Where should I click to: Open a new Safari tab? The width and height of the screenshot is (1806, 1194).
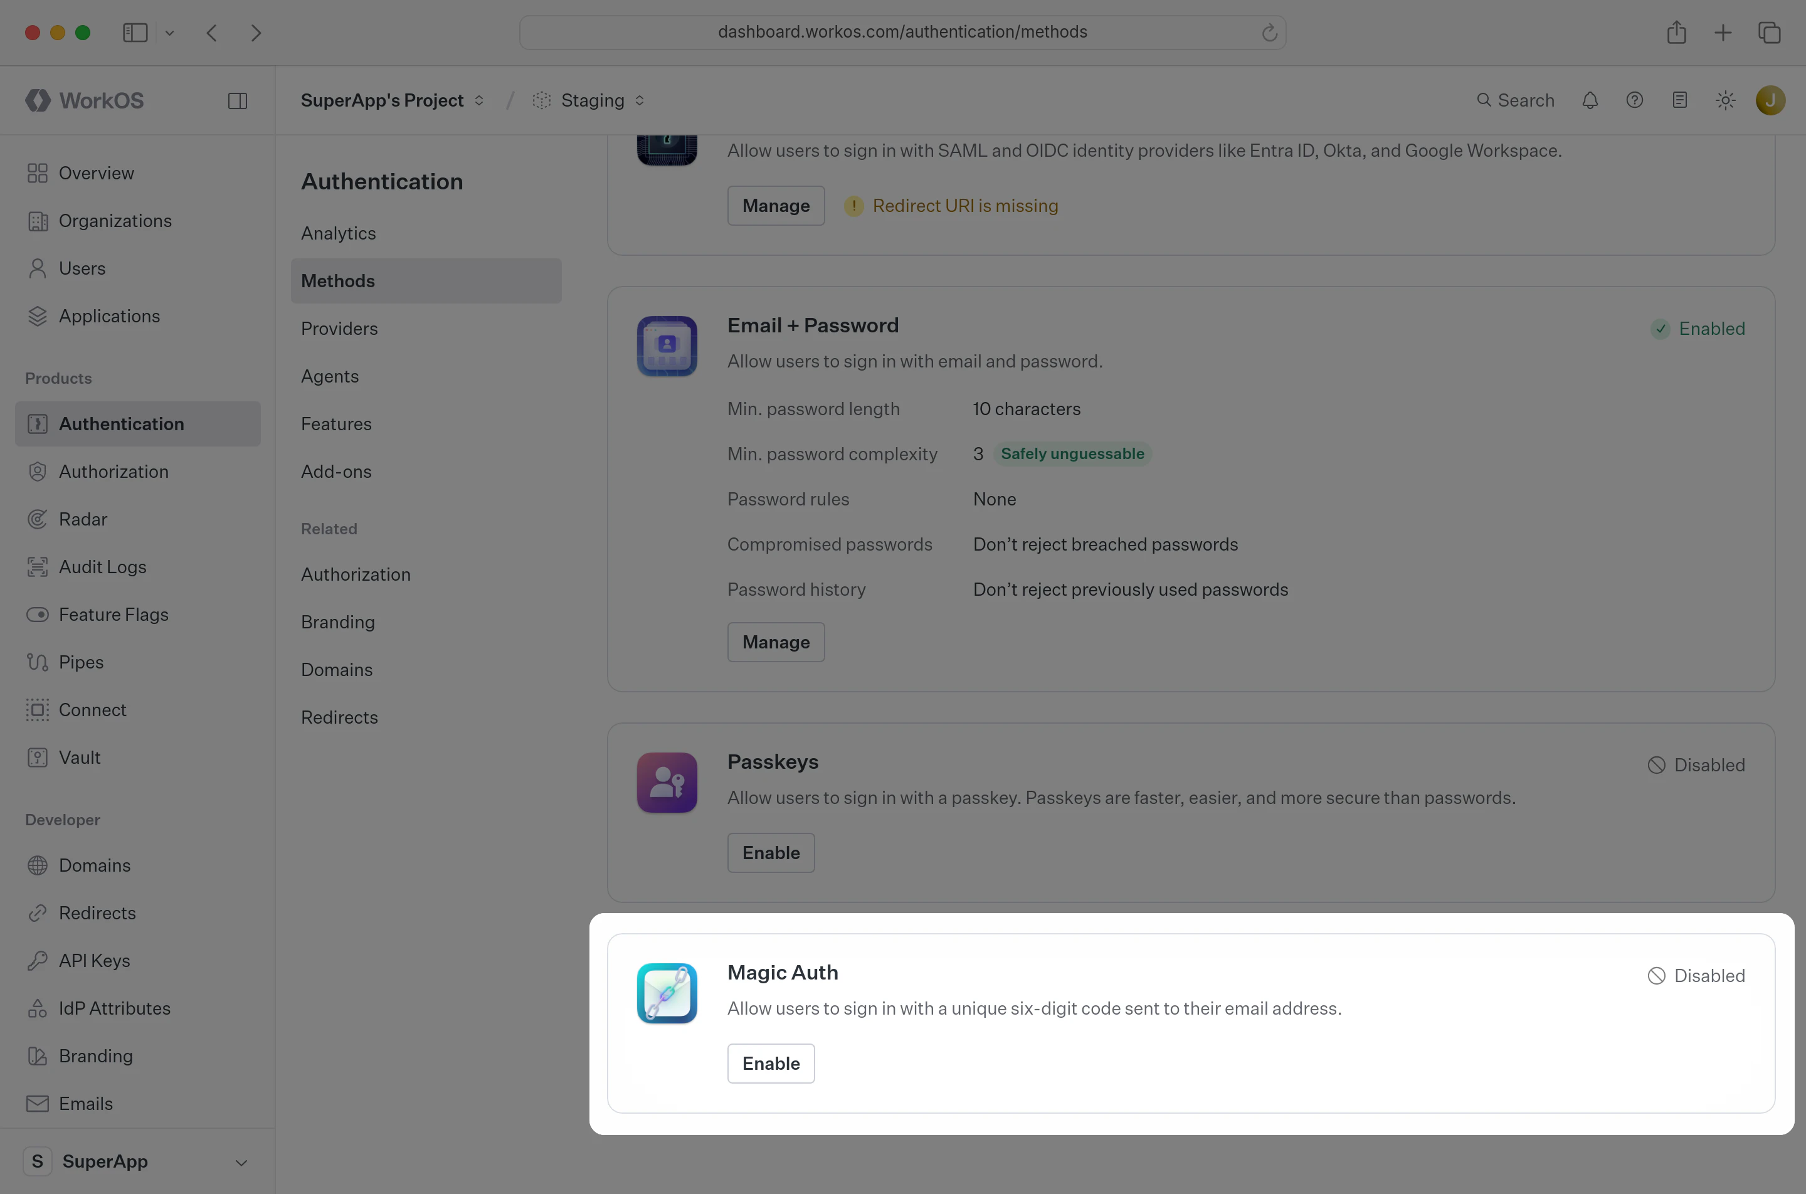pyautogui.click(x=1723, y=33)
